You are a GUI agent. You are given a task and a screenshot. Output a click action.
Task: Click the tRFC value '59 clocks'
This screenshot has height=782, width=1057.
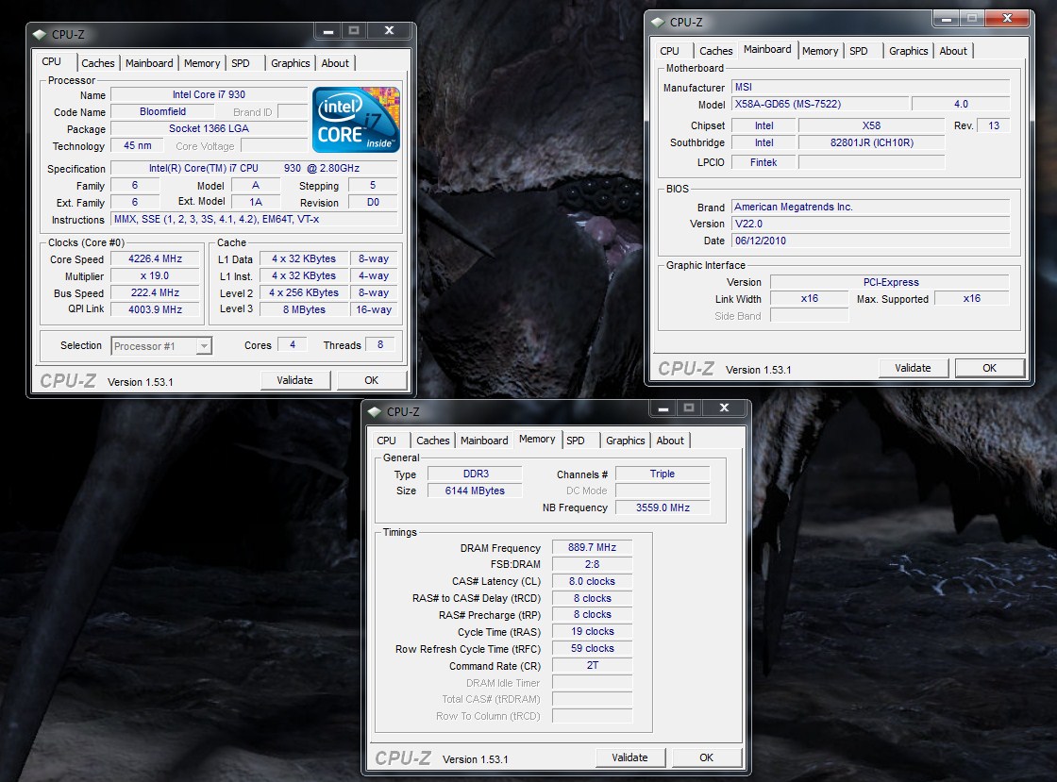(x=592, y=648)
